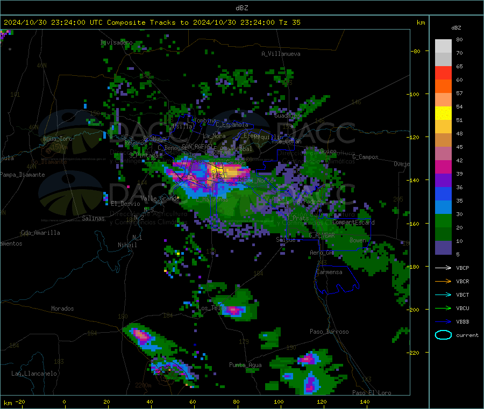Viewport: 484px width, 409px height.
Task: Click the VBBB legend label
Action: pos(462,322)
